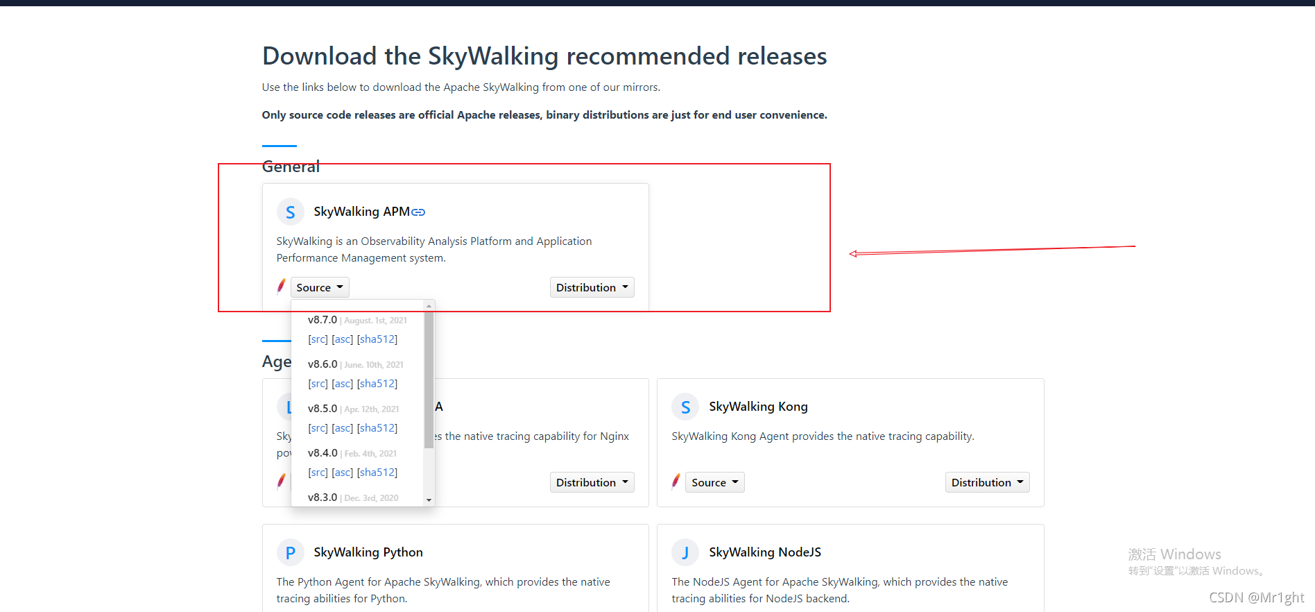Click the NodeJS Agent description text
Screen dimensions: 1315x612
click(x=840, y=590)
